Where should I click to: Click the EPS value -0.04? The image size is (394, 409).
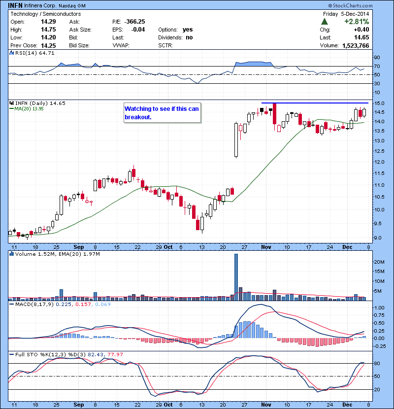click(138, 30)
